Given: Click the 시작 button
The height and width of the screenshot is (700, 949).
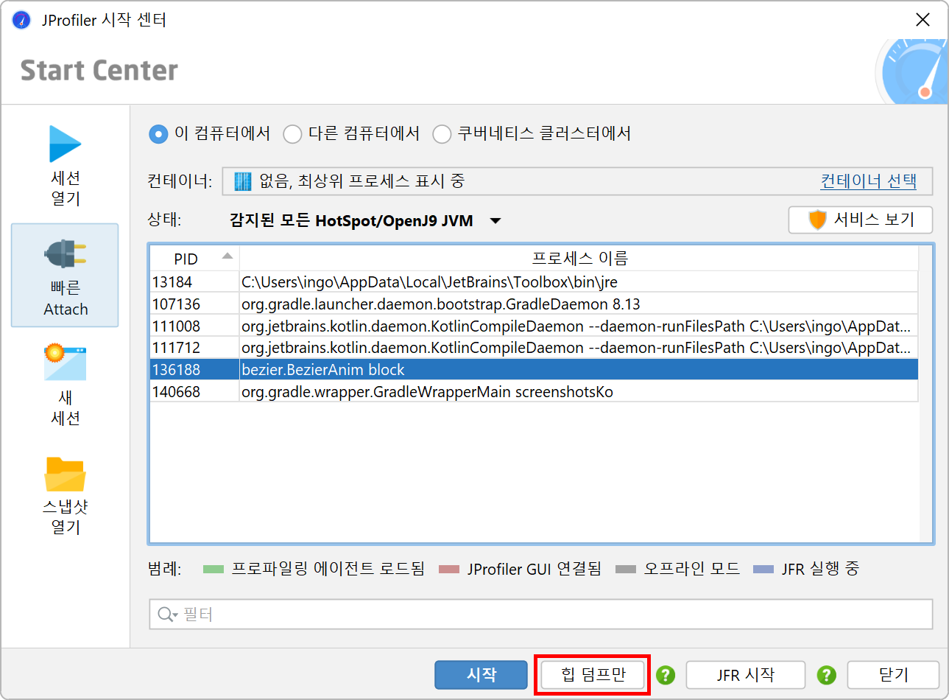Looking at the screenshot, I should (481, 675).
